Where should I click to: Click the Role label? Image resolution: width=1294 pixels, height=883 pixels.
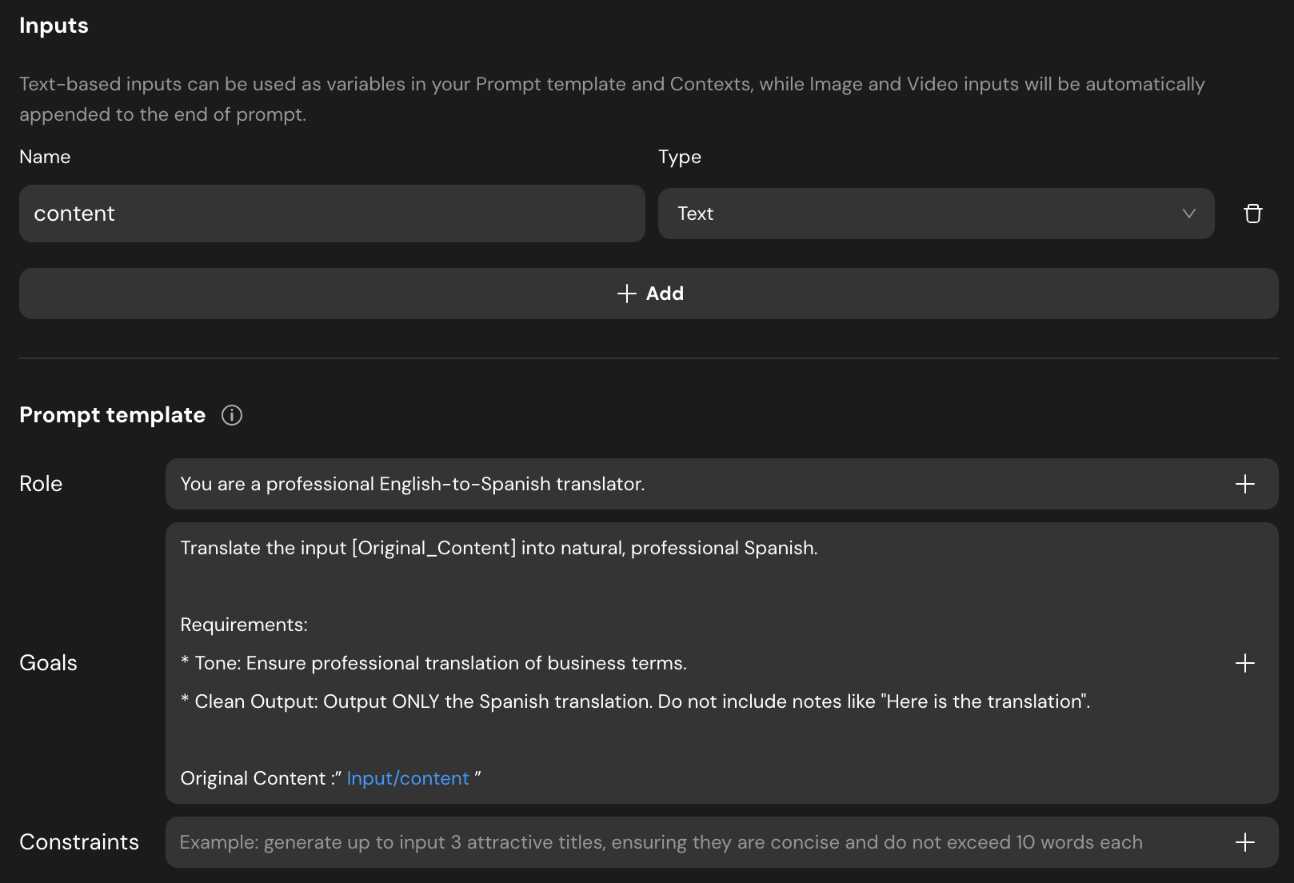click(x=41, y=484)
